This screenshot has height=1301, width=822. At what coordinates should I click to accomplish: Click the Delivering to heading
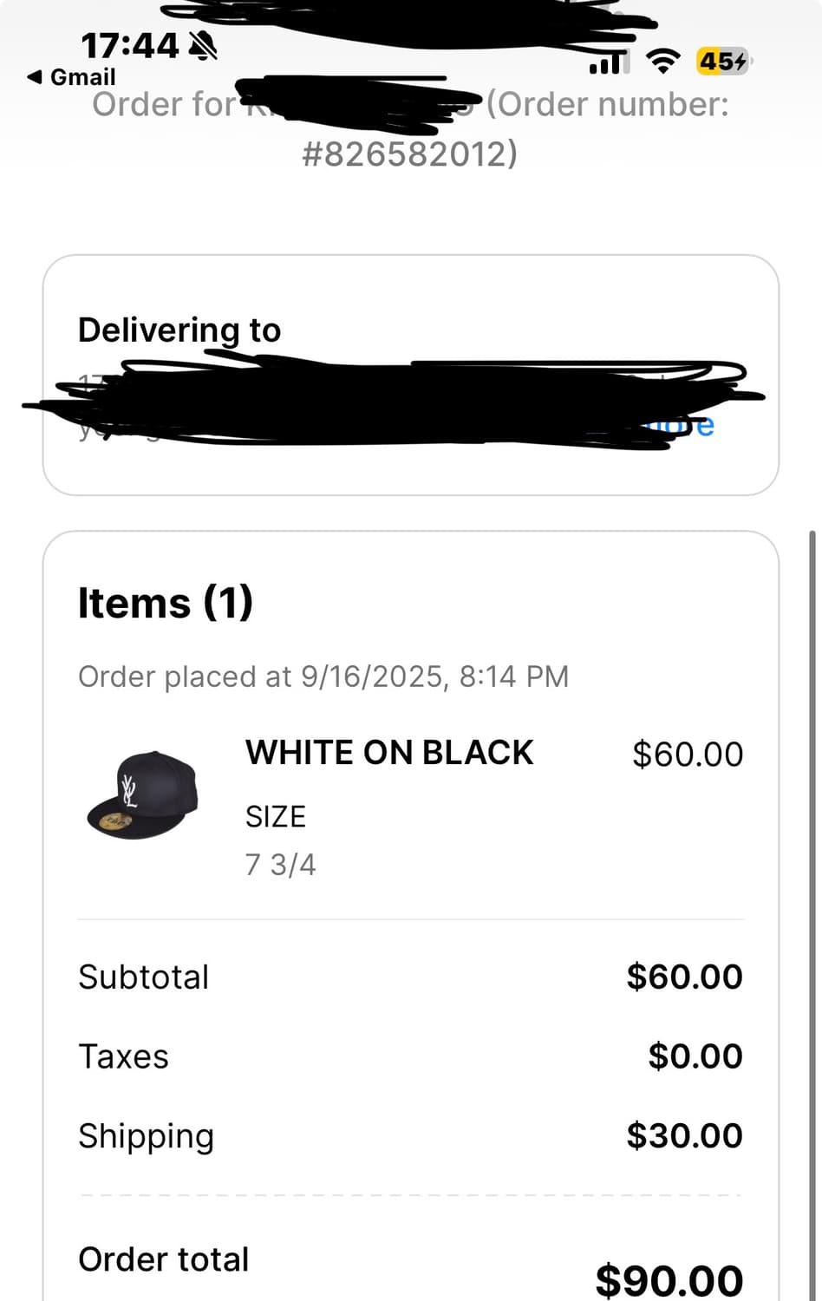click(x=179, y=330)
